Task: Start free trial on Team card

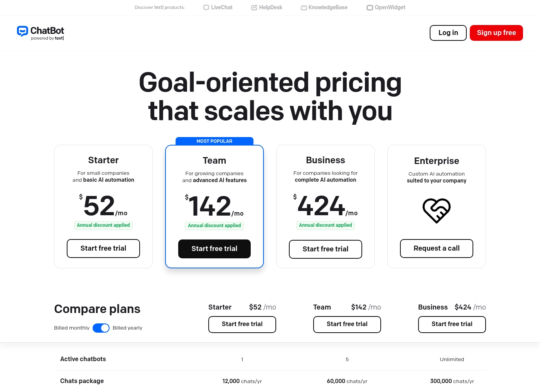Action: (x=214, y=249)
